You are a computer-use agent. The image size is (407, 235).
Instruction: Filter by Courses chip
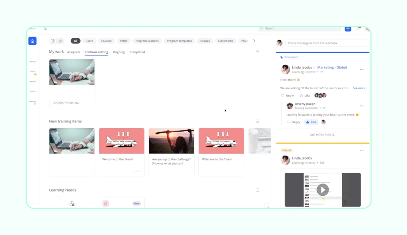pyautogui.click(x=106, y=41)
